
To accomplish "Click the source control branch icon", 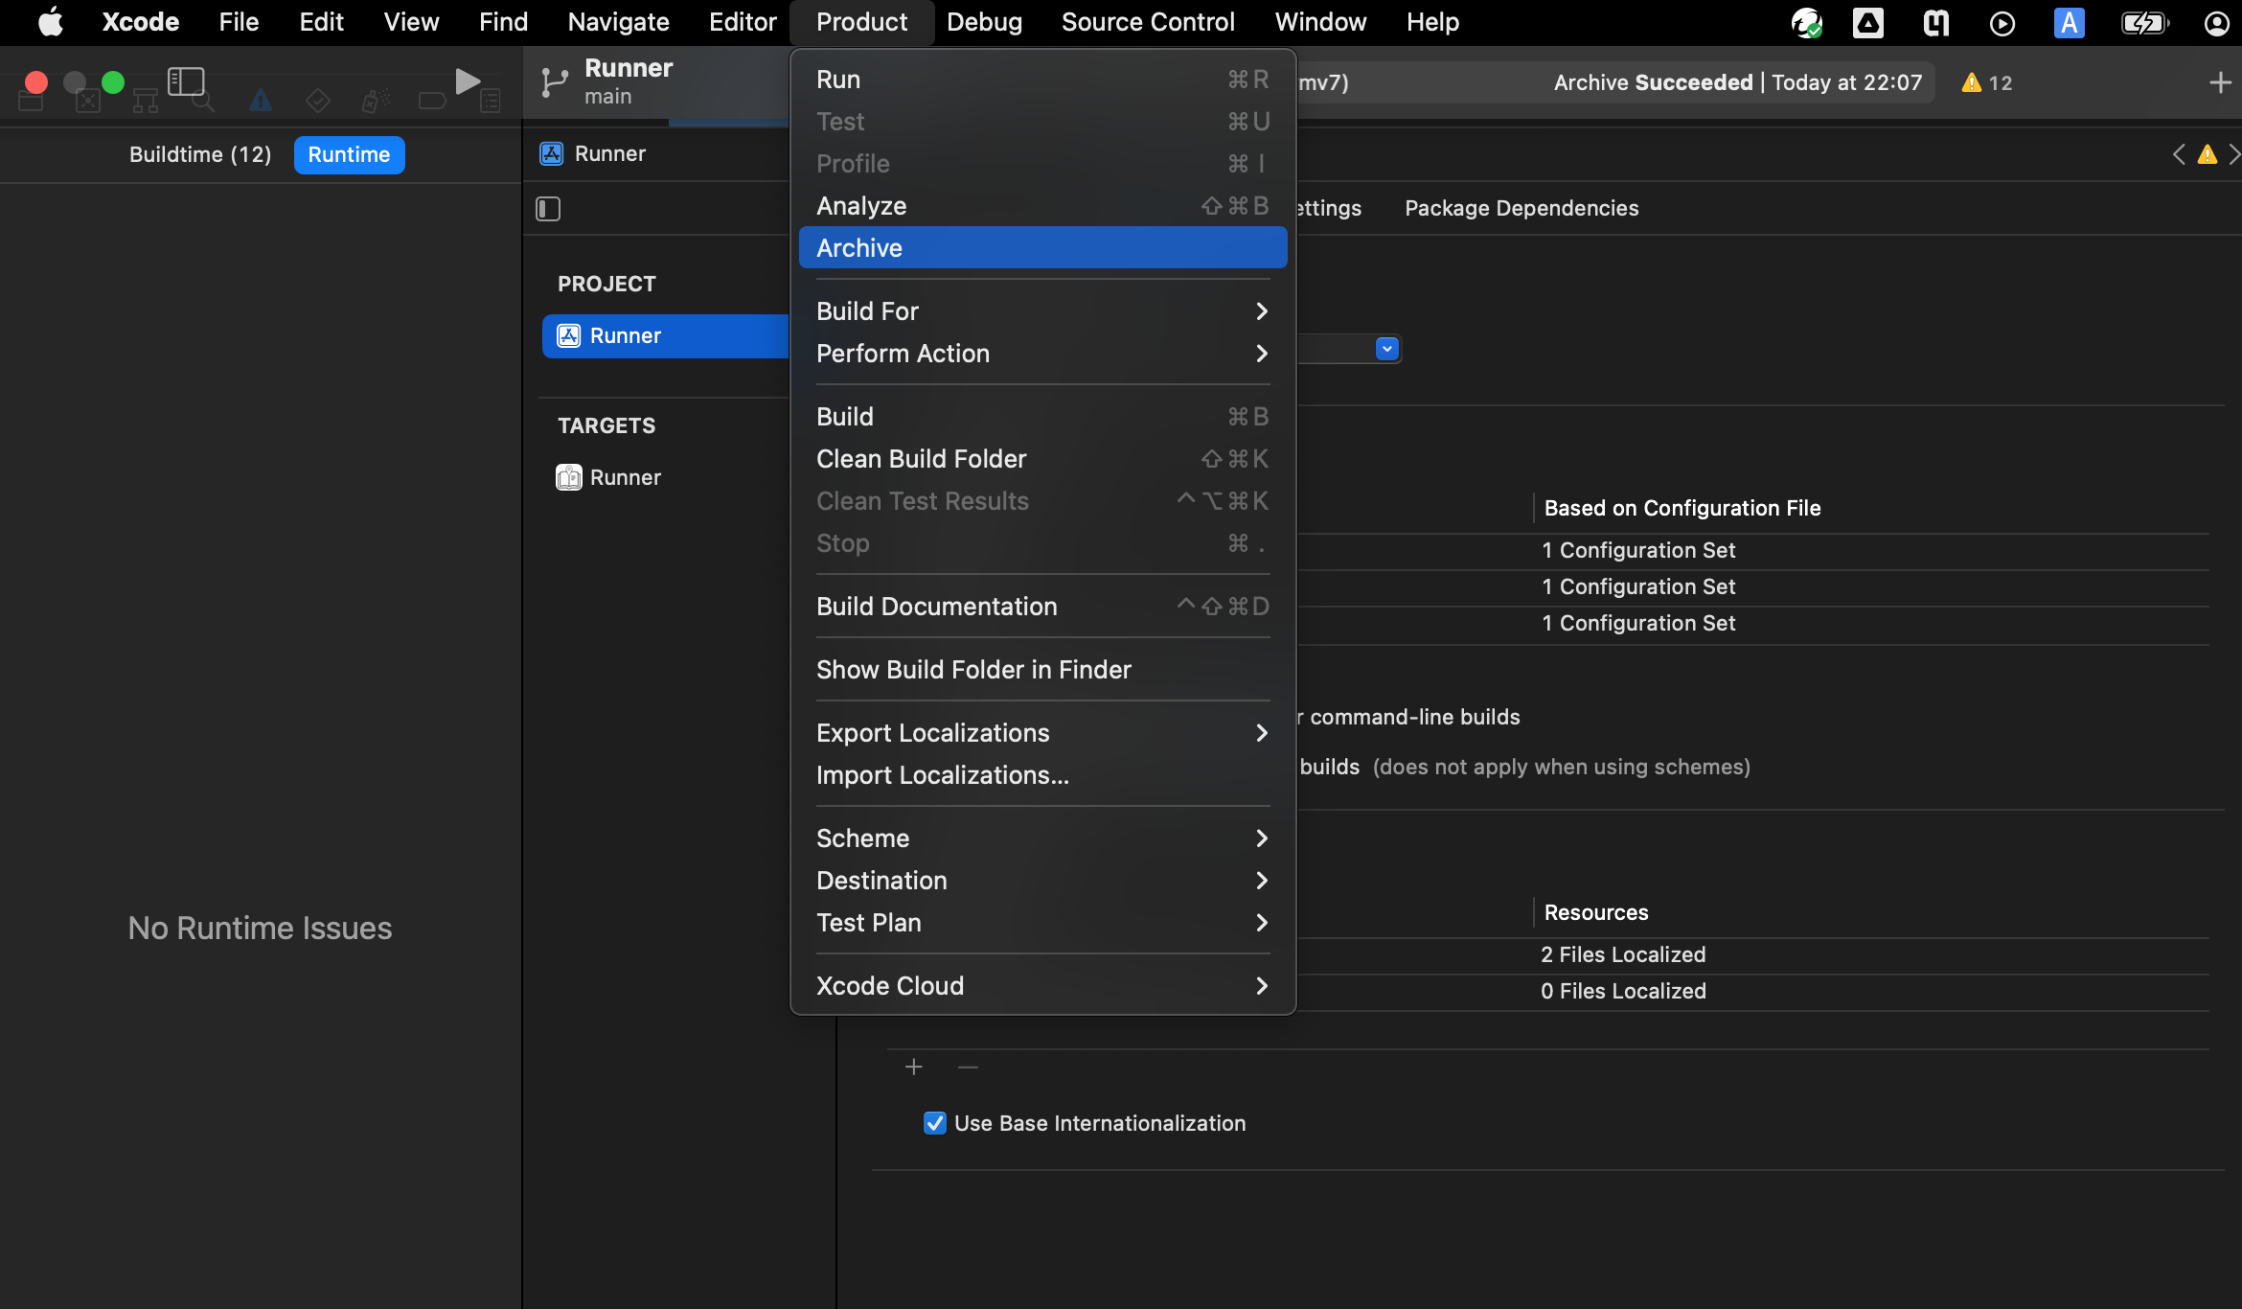I will tap(554, 82).
